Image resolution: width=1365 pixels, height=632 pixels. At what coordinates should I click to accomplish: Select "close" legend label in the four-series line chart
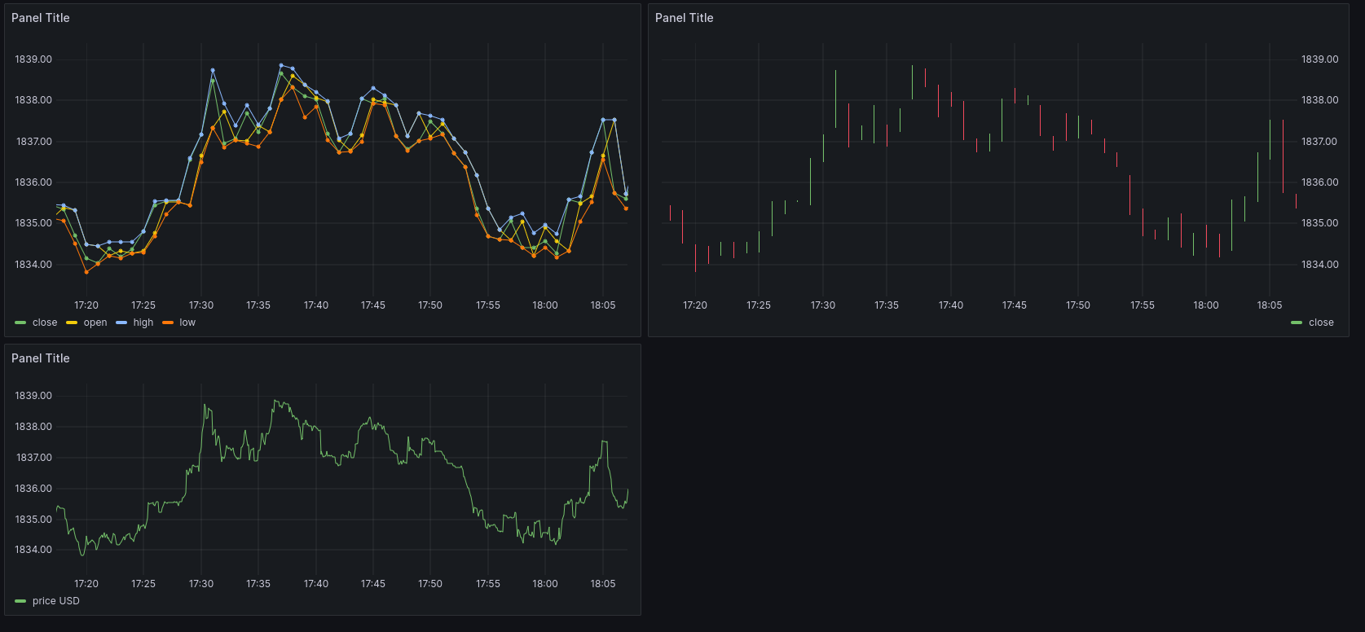(45, 323)
